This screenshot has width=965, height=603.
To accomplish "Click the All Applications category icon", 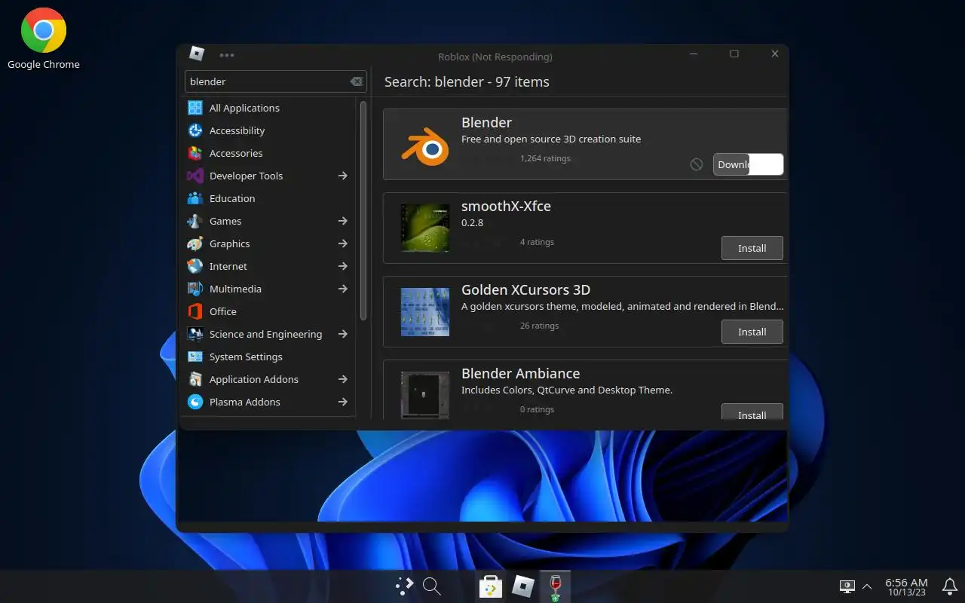I will pyautogui.click(x=195, y=108).
